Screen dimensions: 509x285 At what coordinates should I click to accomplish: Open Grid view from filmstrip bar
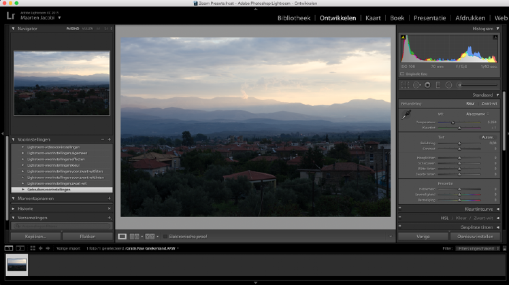pos(33,248)
